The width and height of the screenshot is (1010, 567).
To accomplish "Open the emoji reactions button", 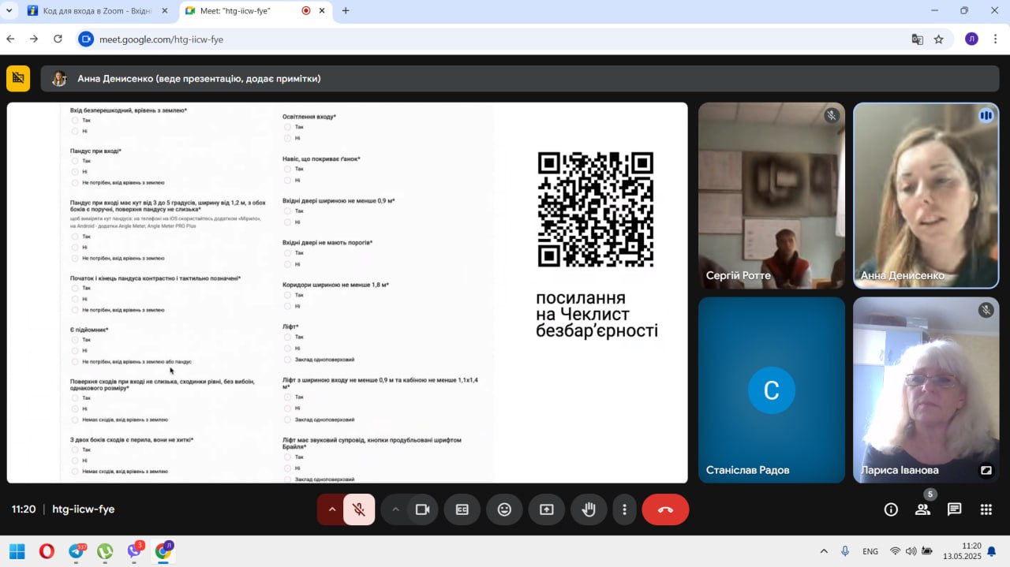I will coord(504,509).
